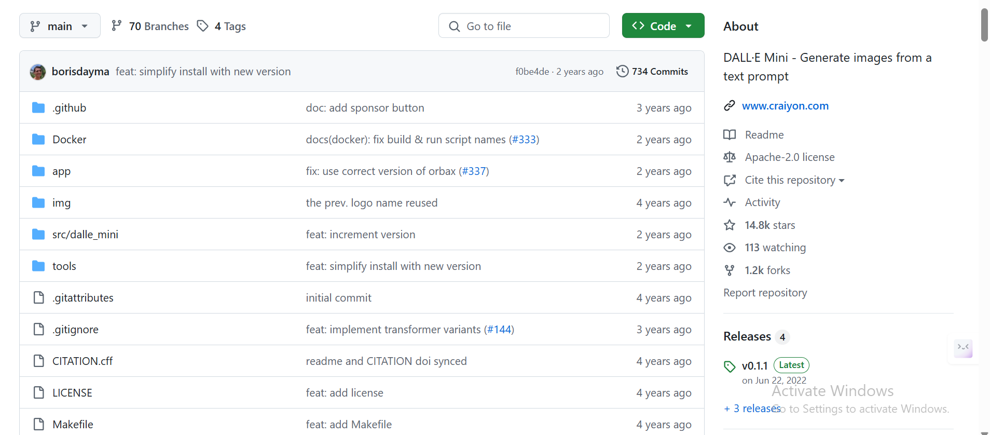Click the CITATION.cff file icon
The image size is (990, 435).
38,361
